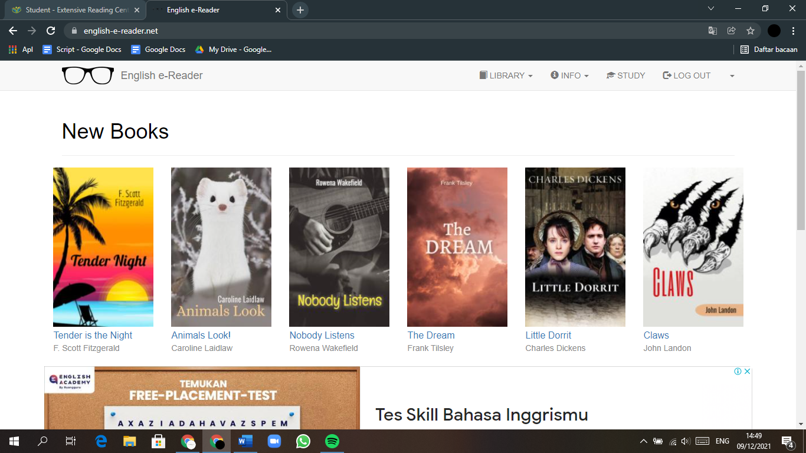The width and height of the screenshot is (806, 453).
Task: Open WhatsApp from the taskbar
Action: pyautogui.click(x=303, y=441)
